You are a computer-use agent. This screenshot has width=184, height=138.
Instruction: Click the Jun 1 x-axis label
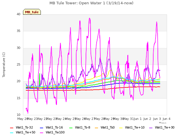(x=138, y=119)
